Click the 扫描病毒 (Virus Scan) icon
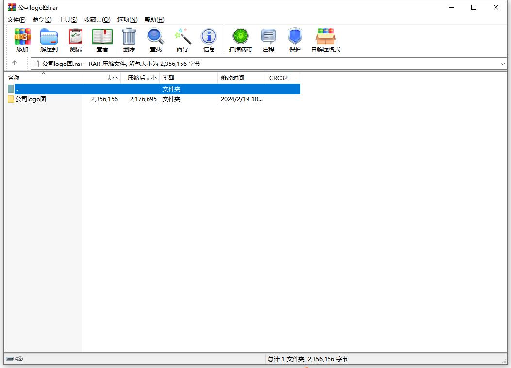The height and width of the screenshot is (368, 511). 240,37
